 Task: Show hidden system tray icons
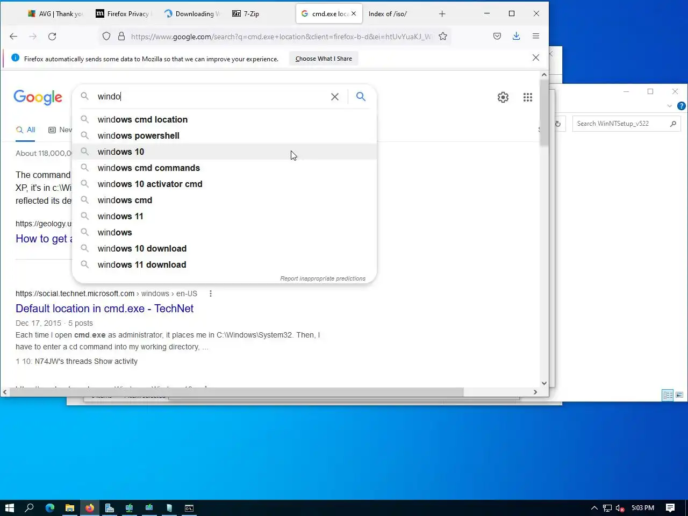(x=594, y=508)
